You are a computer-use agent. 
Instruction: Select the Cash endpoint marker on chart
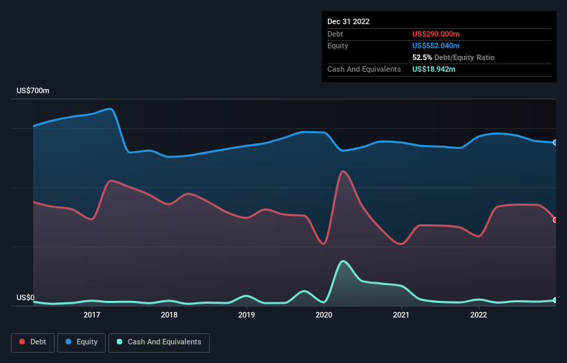coord(555,300)
